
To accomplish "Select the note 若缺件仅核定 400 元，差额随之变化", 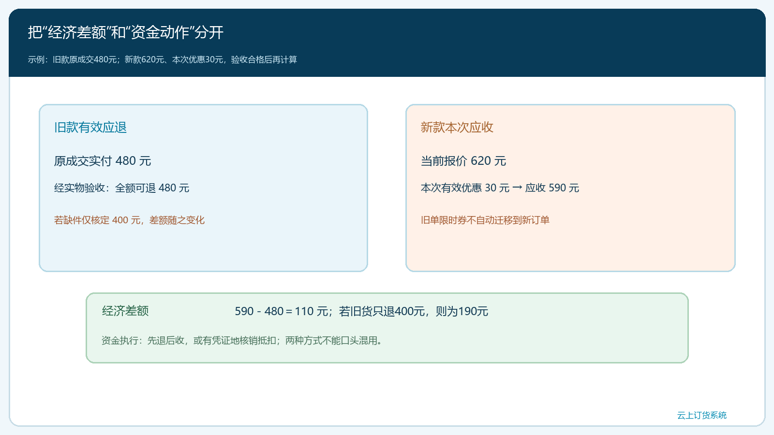I will [x=129, y=220].
